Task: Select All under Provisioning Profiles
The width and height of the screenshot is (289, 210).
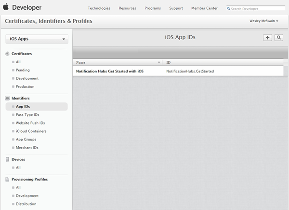Action: pos(18,187)
